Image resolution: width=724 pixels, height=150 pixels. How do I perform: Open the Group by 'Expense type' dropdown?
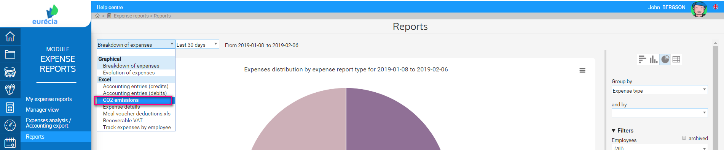pyautogui.click(x=660, y=90)
